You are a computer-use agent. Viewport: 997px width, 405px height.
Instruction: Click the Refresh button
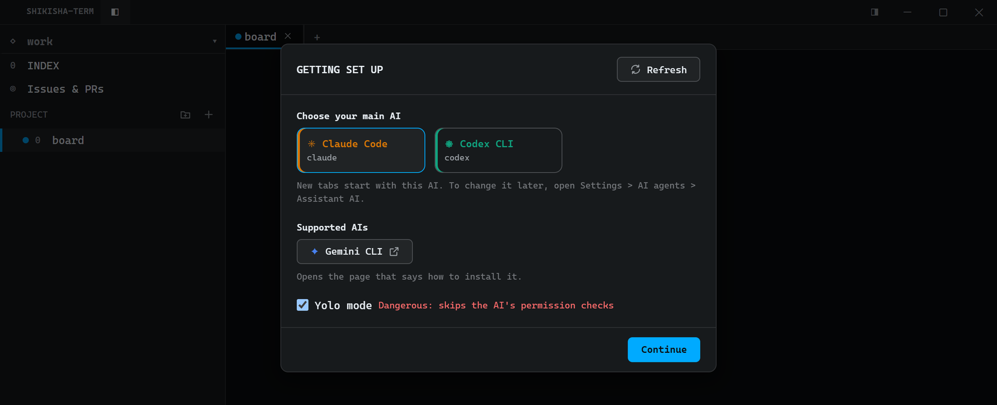click(658, 70)
